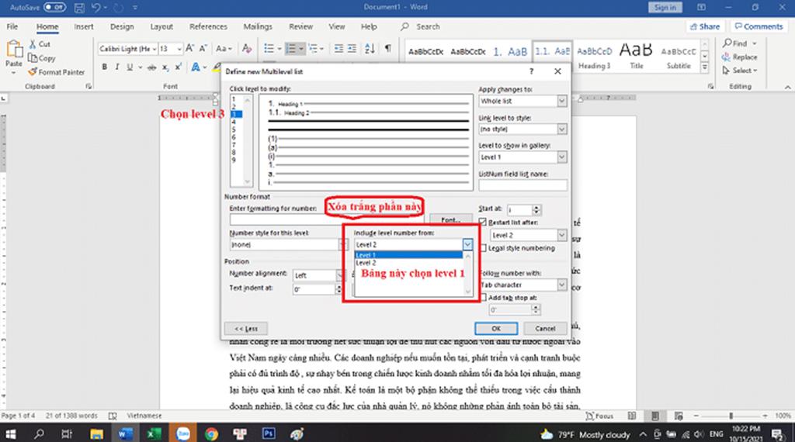Image resolution: width=795 pixels, height=442 pixels.
Task: Click Cancel in the dialog
Action: (x=545, y=328)
